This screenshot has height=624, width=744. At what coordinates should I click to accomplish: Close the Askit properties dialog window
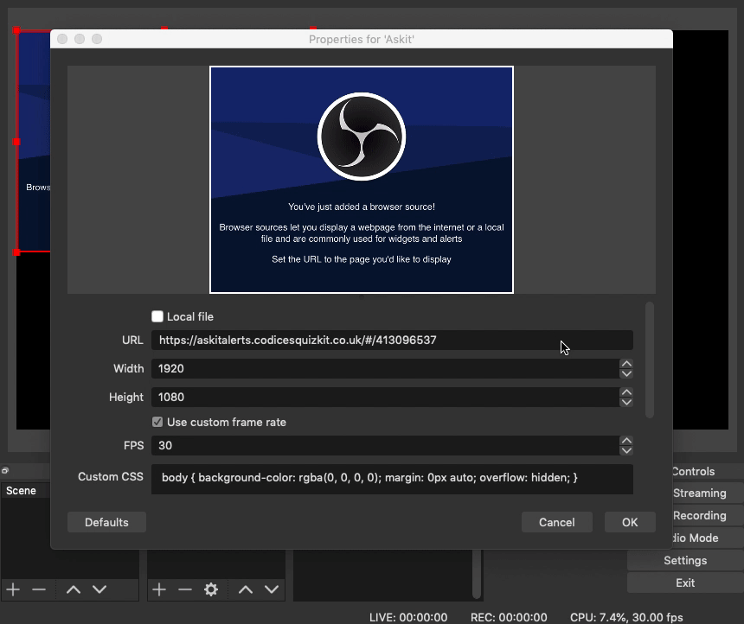click(x=62, y=39)
